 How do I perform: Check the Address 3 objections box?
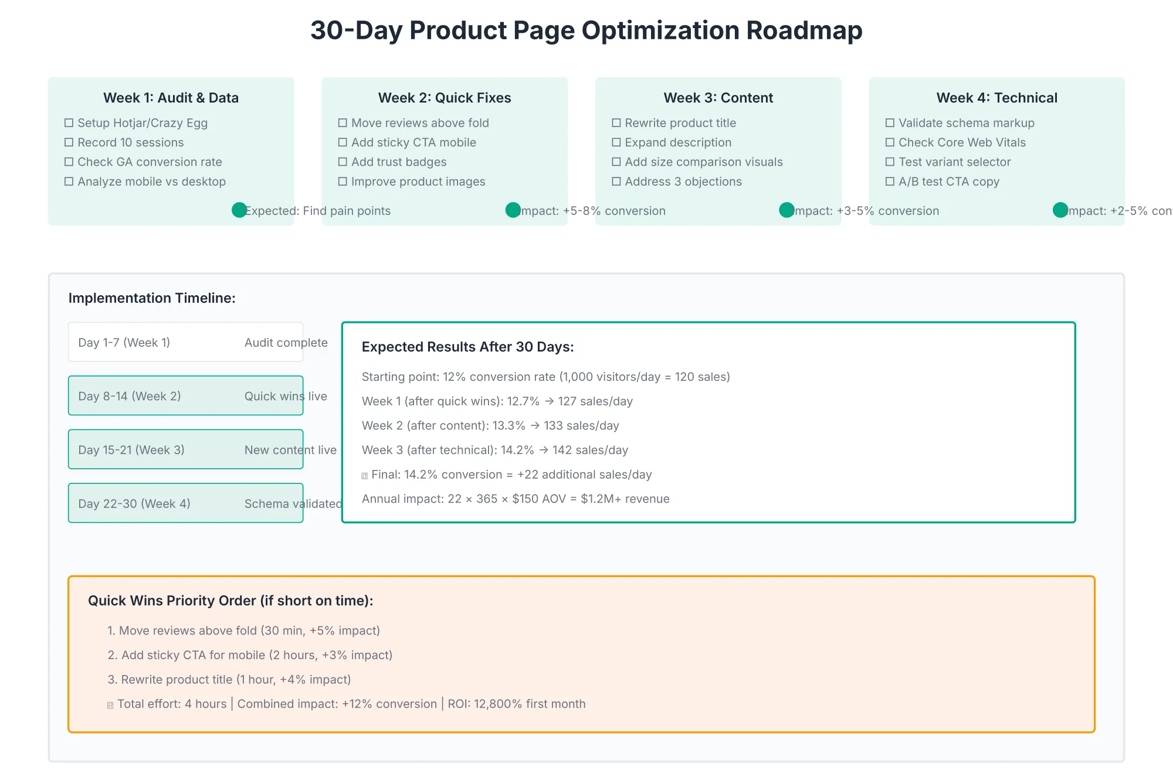(x=616, y=182)
